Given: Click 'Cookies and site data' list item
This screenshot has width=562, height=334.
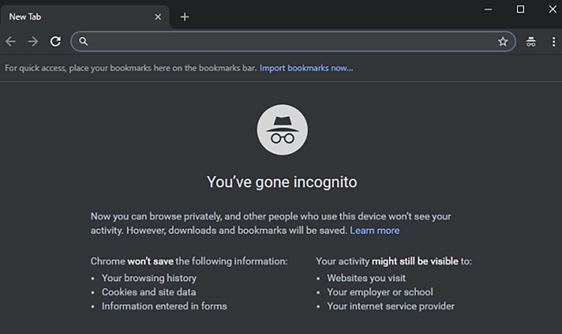Looking at the screenshot, I should coord(149,292).
